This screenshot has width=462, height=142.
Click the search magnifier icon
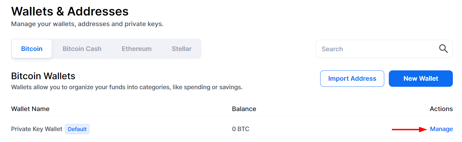tap(443, 49)
